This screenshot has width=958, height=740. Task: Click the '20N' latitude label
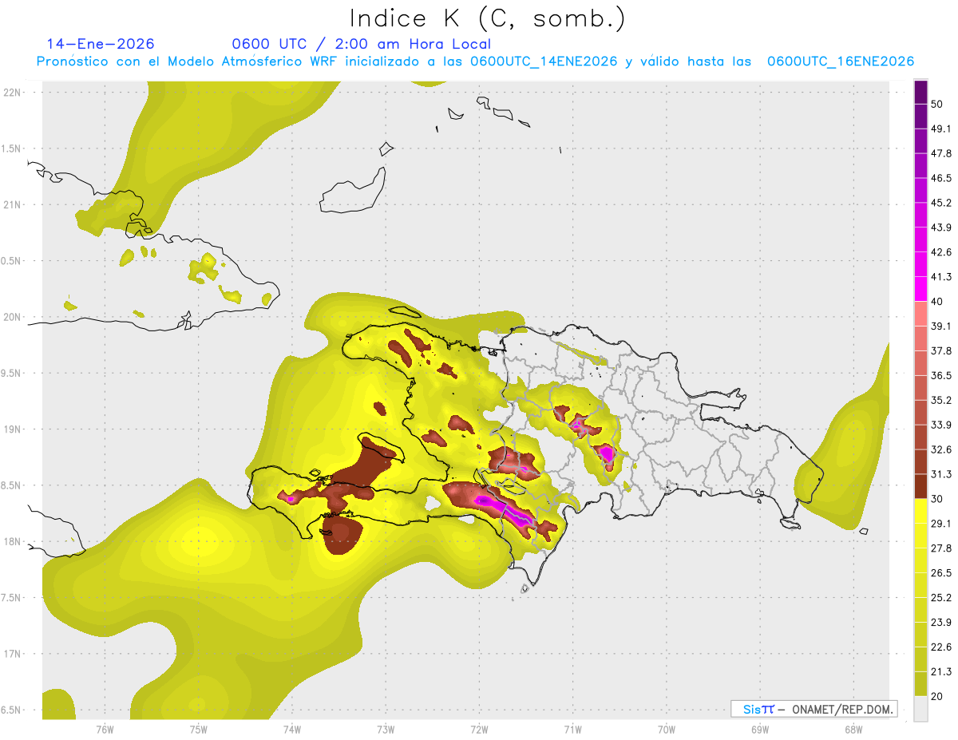(x=12, y=317)
